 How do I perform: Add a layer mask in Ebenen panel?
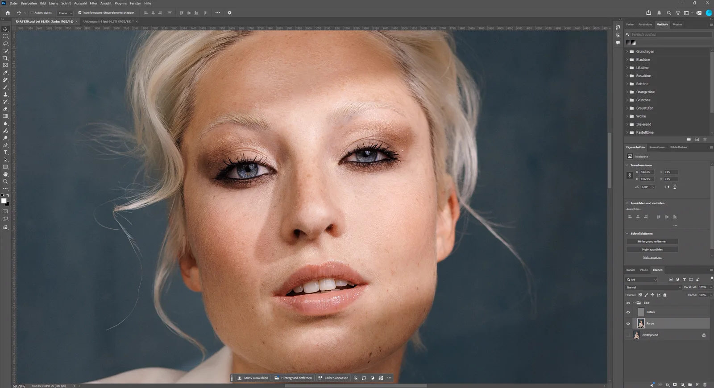coord(675,384)
